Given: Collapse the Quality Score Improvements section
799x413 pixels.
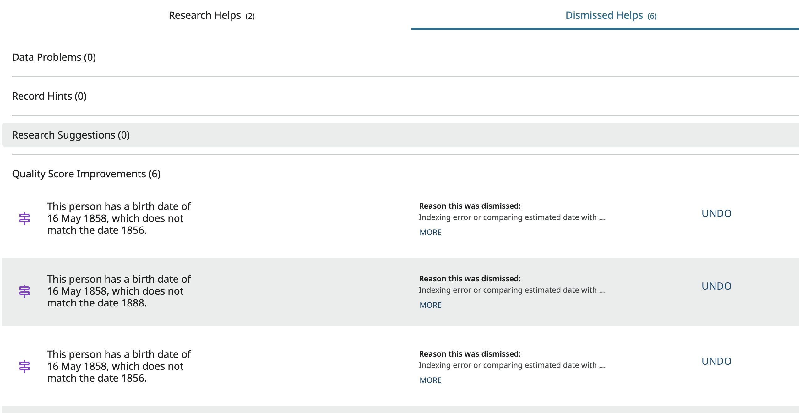Looking at the screenshot, I should (x=86, y=174).
